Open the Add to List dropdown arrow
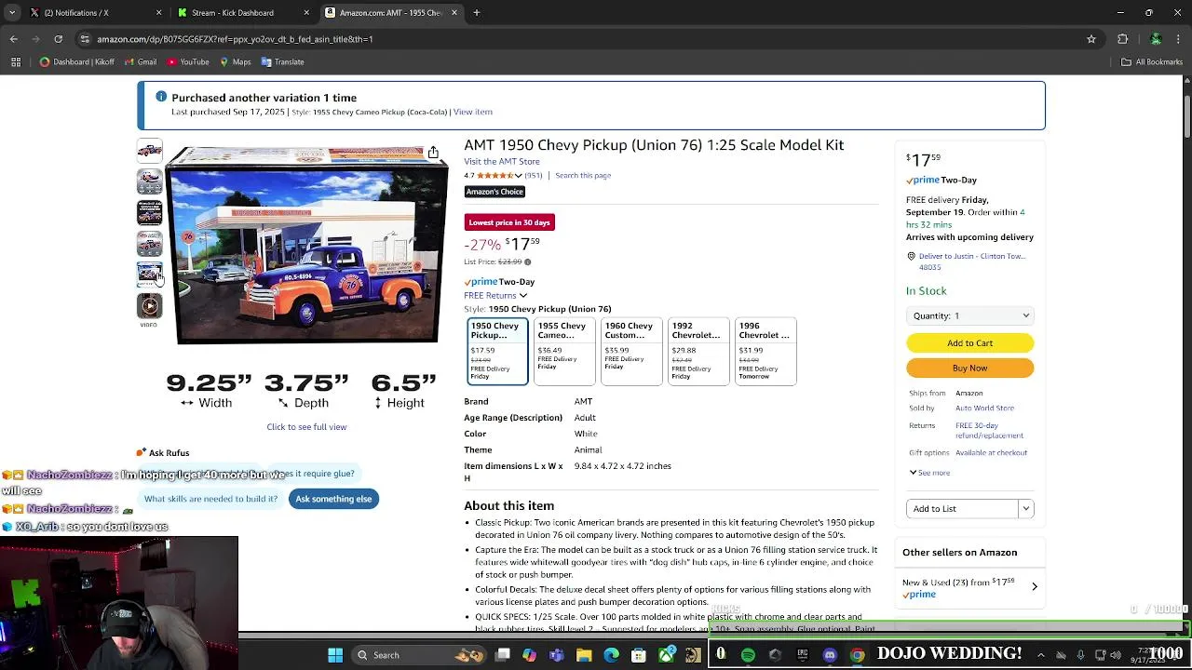 point(1025,509)
